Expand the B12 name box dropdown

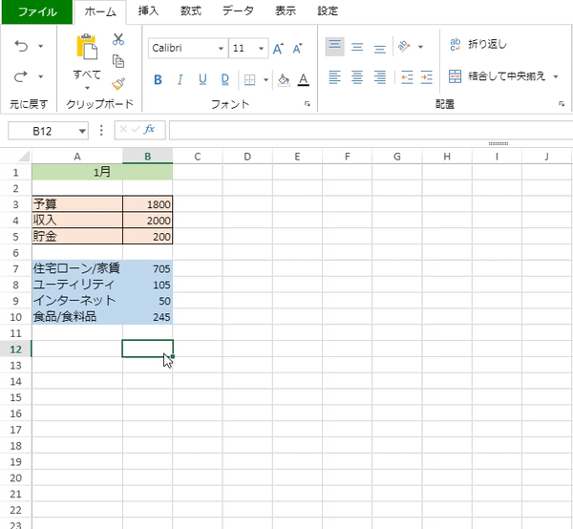coord(82,131)
